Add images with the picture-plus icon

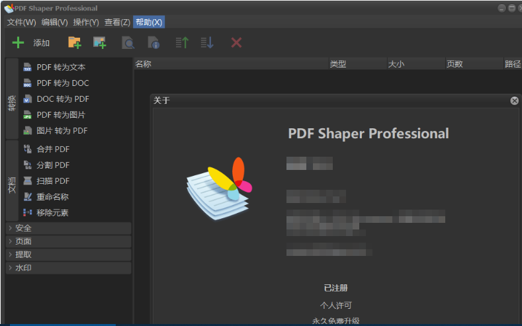click(x=99, y=42)
